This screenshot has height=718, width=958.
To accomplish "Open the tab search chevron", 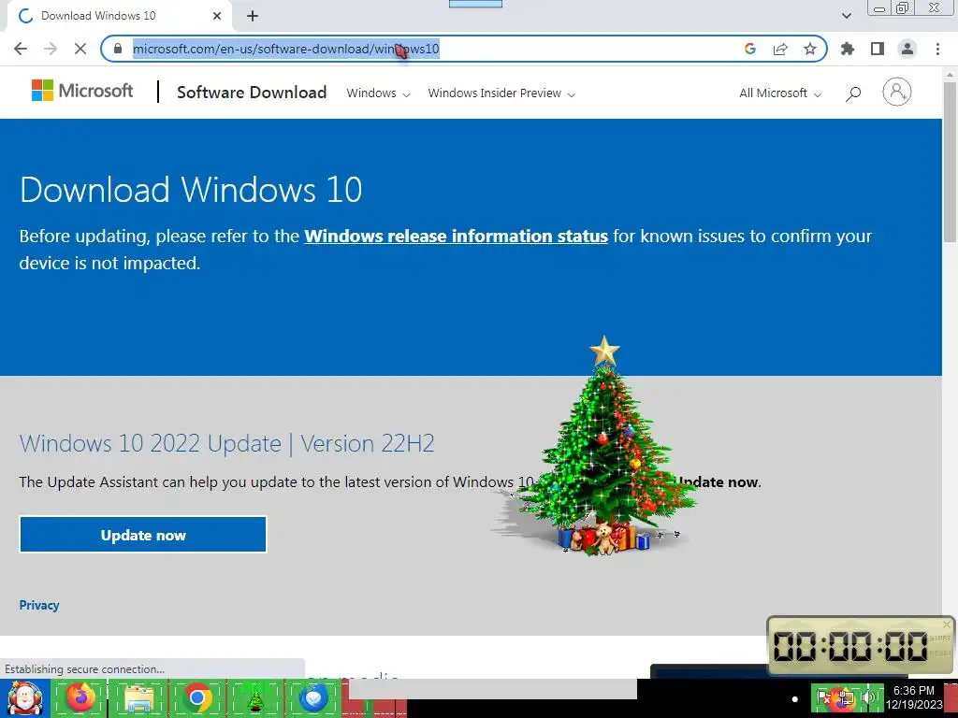I will 846,16.
